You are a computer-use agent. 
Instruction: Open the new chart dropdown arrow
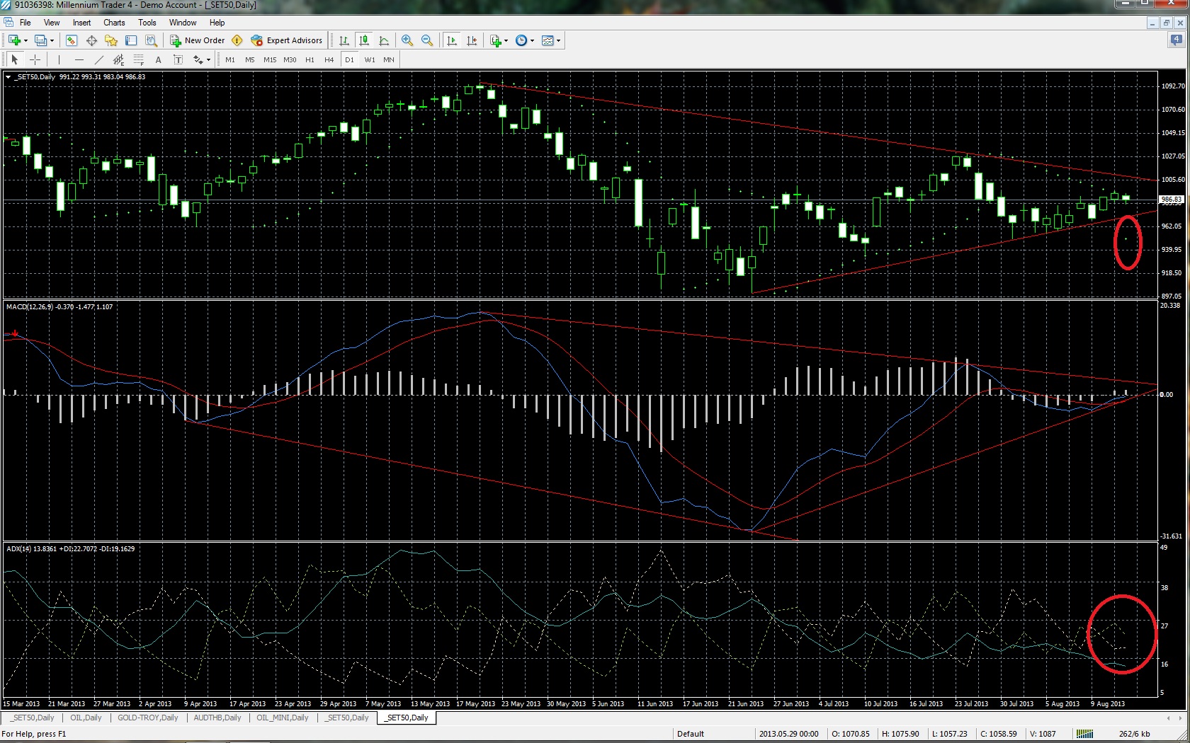click(x=26, y=40)
